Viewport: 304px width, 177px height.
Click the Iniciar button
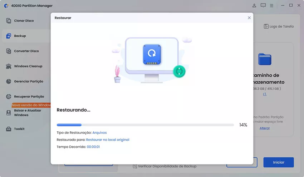(x=279, y=162)
